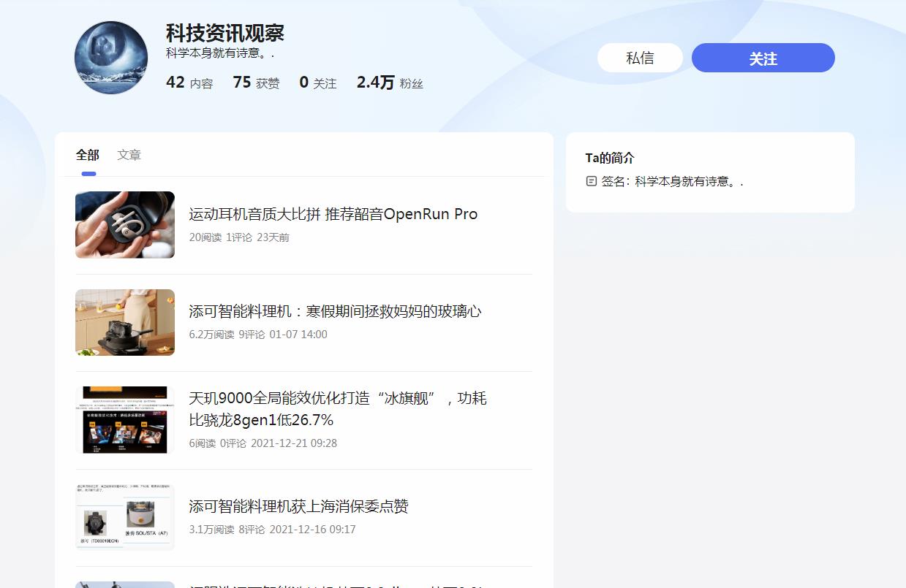The height and width of the screenshot is (588, 906).
Task: Switch to the 文章 tab
Action: tap(129, 155)
